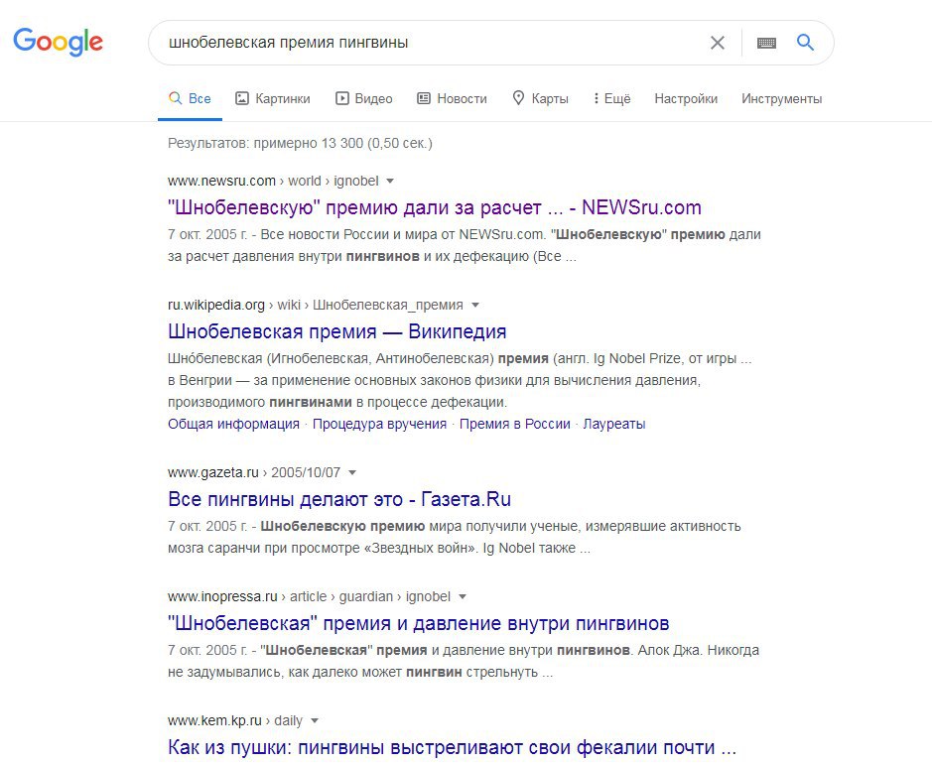Open Все пингвины делают это Газета.Ru result

pyautogui.click(x=339, y=499)
